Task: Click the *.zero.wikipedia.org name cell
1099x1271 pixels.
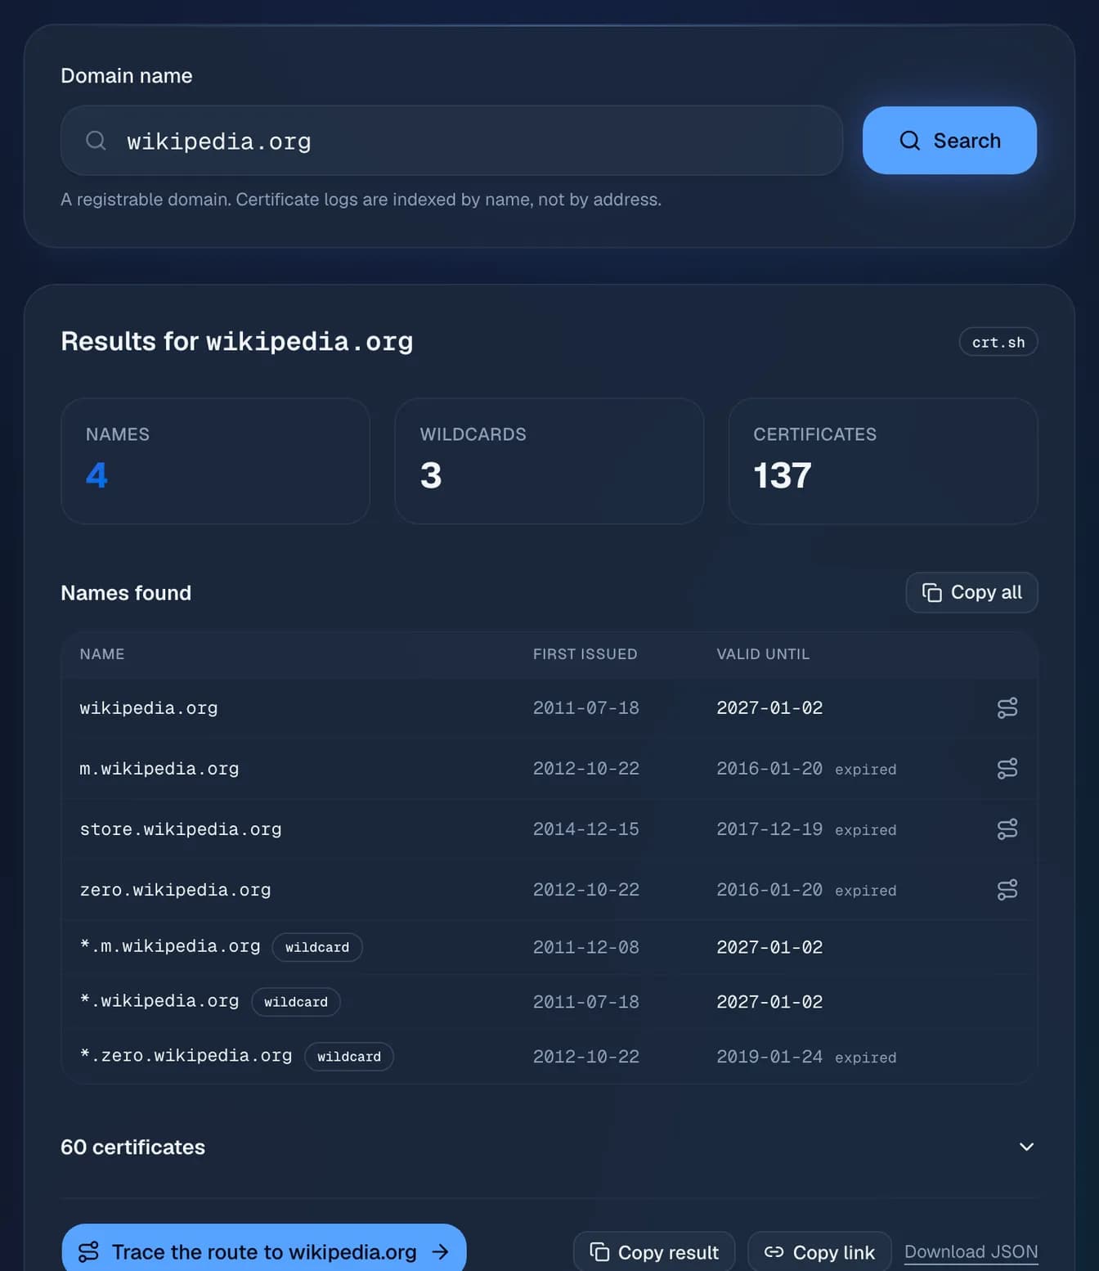Action: click(x=186, y=1056)
